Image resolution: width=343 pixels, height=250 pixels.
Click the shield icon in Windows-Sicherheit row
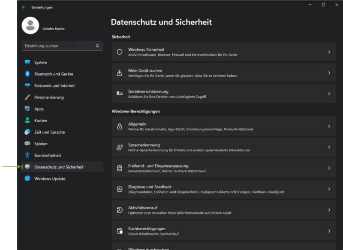coord(120,52)
